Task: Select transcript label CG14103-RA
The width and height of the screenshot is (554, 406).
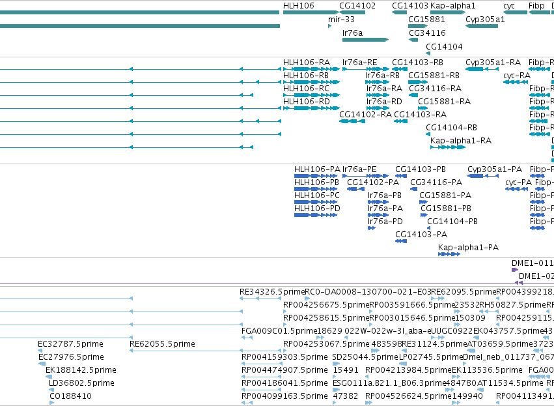Action: 421,115
